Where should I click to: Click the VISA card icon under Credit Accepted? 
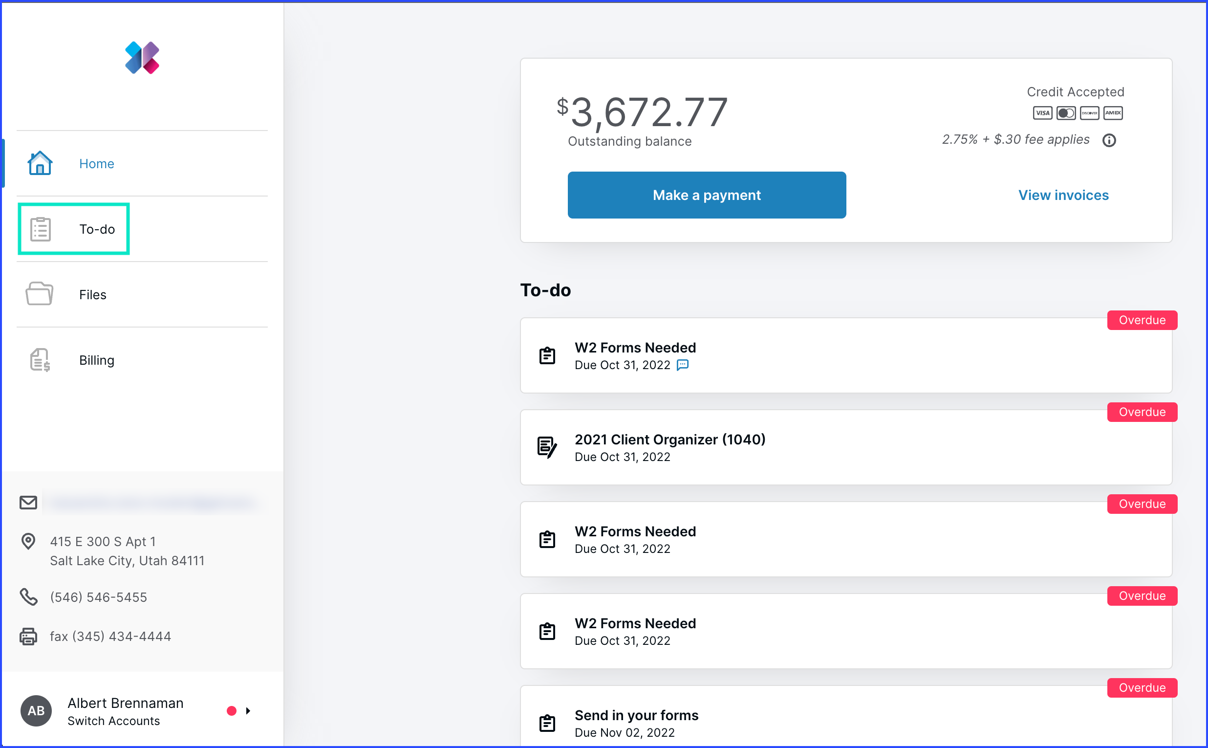tap(1042, 113)
